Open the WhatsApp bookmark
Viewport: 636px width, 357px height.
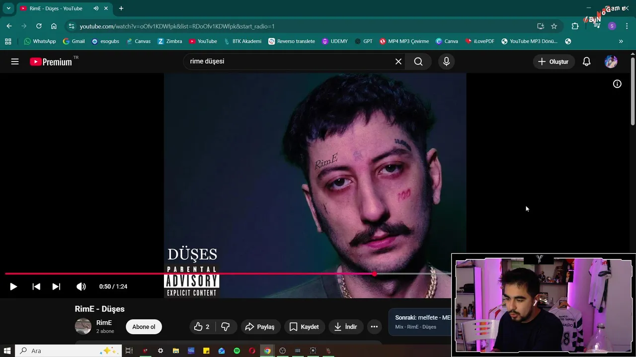(x=40, y=41)
